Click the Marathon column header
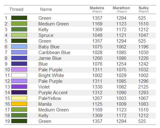 click(121, 9)
